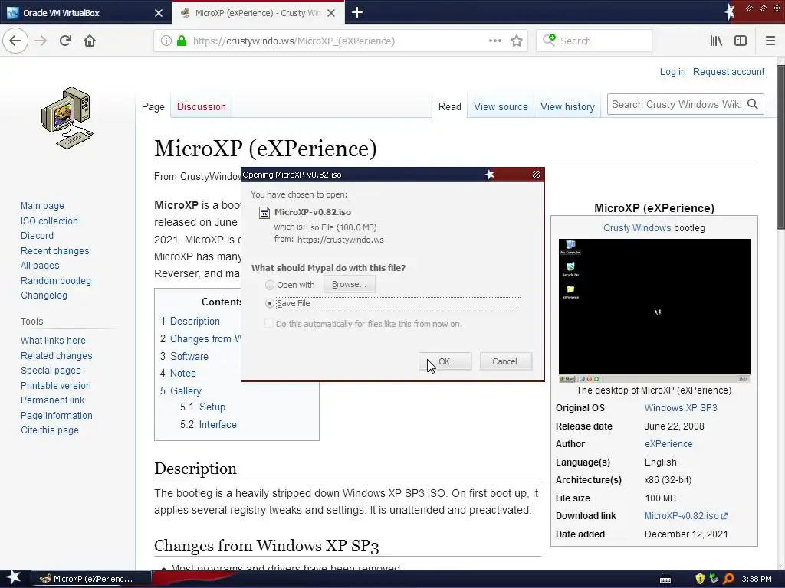This screenshot has width=785, height=588.
Task: Click the browser Search input field
Action: pos(594,41)
